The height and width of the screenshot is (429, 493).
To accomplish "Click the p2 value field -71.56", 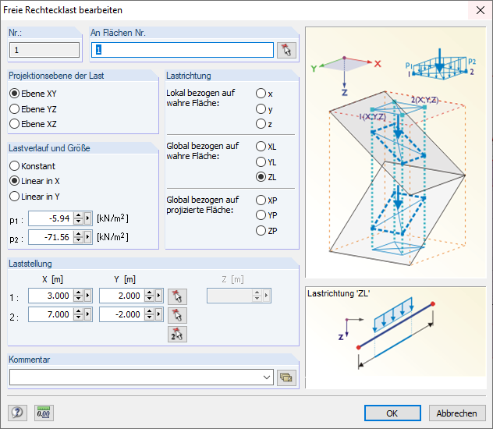I will tap(51, 237).
